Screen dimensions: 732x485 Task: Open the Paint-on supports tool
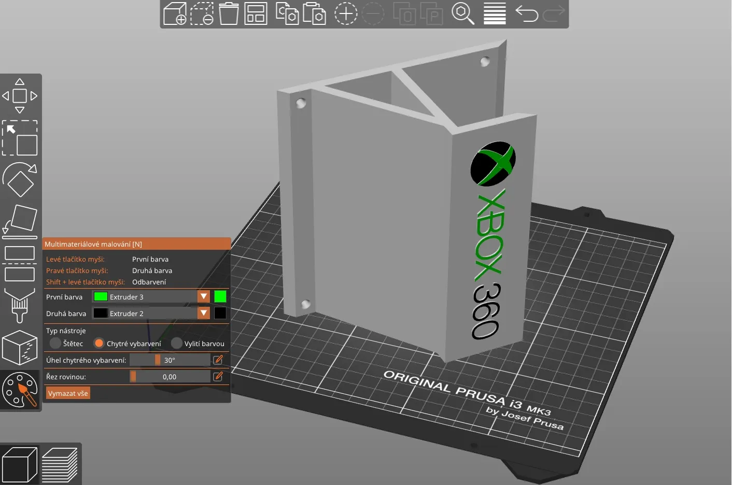(x=20, y=306)
